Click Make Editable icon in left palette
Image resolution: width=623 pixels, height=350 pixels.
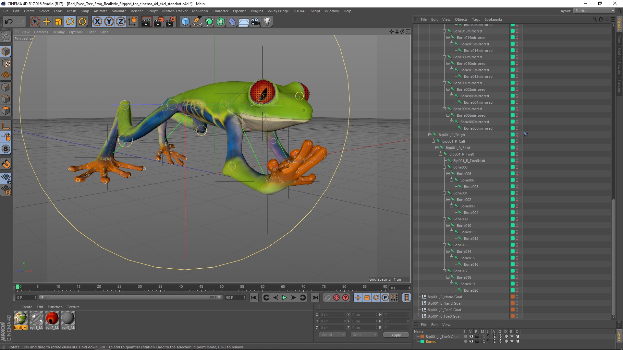(6, 37)
